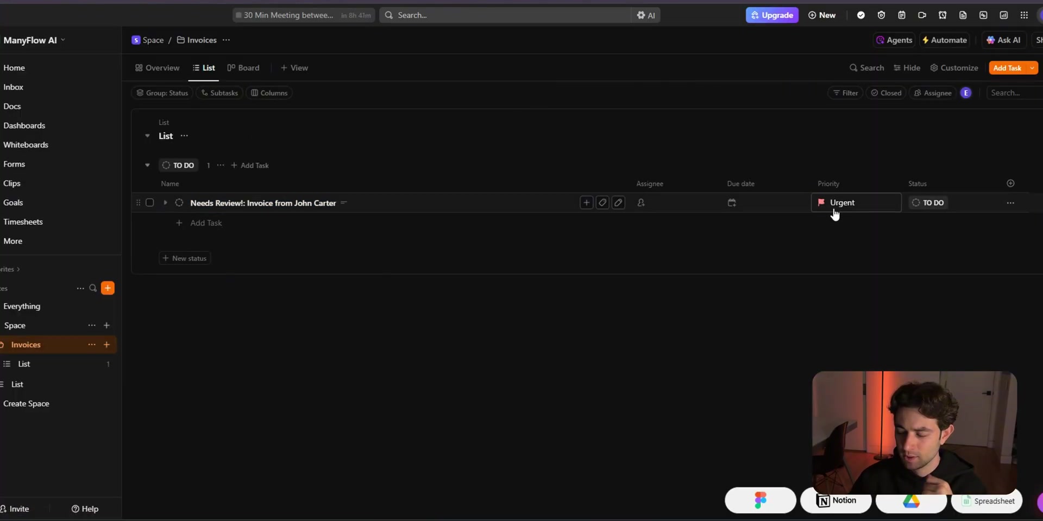Add a subtask with the plus icon on the invoice task
Image resolution: width=1043 pixels, height=521 pixels.
[586, 203]
